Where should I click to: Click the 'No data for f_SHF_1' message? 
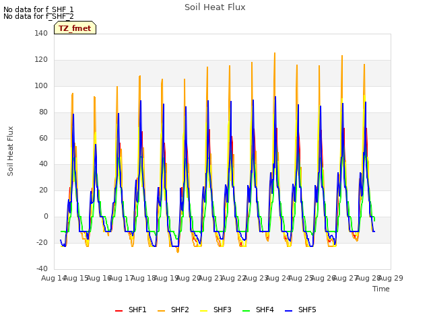tap(38, 9)
